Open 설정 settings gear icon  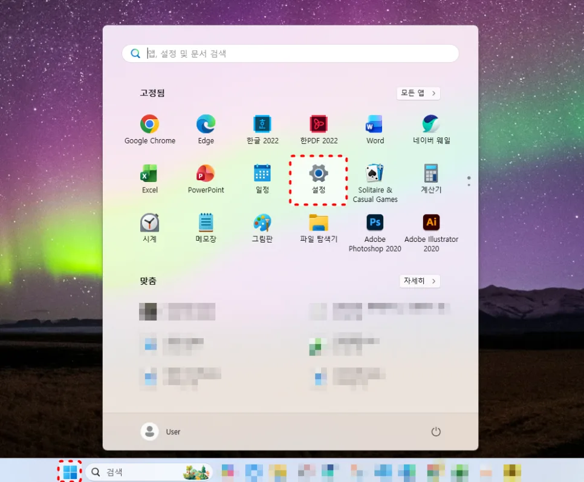point(319,173)
